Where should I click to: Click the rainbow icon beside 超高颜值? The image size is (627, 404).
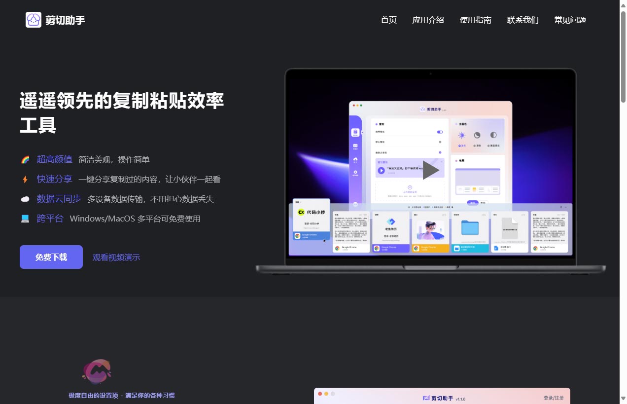(x=25, y=160)
